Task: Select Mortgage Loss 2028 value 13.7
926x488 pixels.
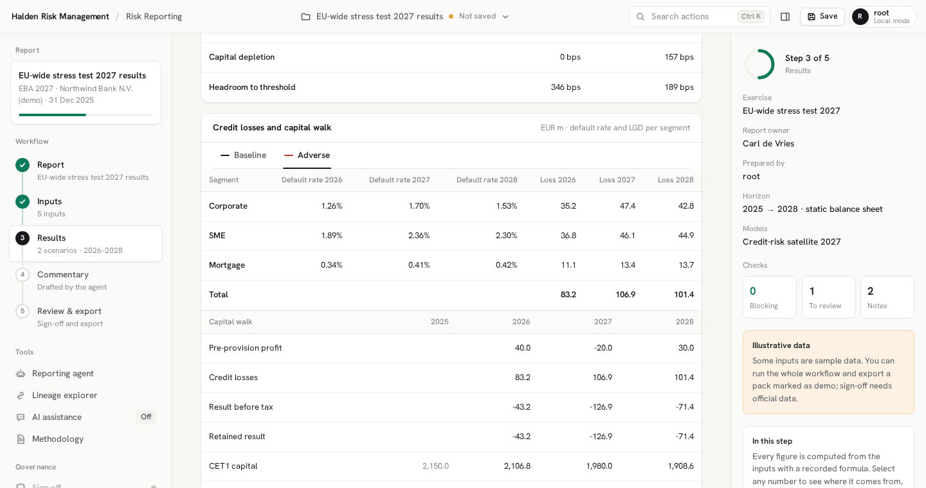Action: (685, 265)
